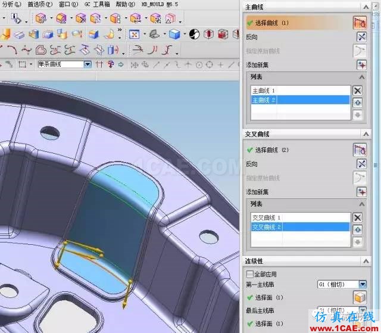Click the arc curve tool icon
Image resolution: width=381 pixels, height=333 pixels.
point(12,50)
